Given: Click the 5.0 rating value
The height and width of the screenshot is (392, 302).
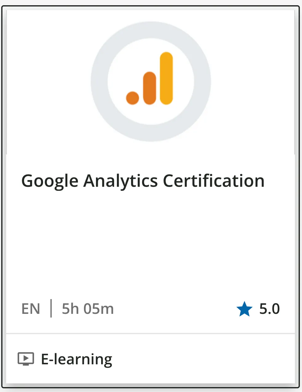Looking at the screenshot, I should (x=269, y=309).
